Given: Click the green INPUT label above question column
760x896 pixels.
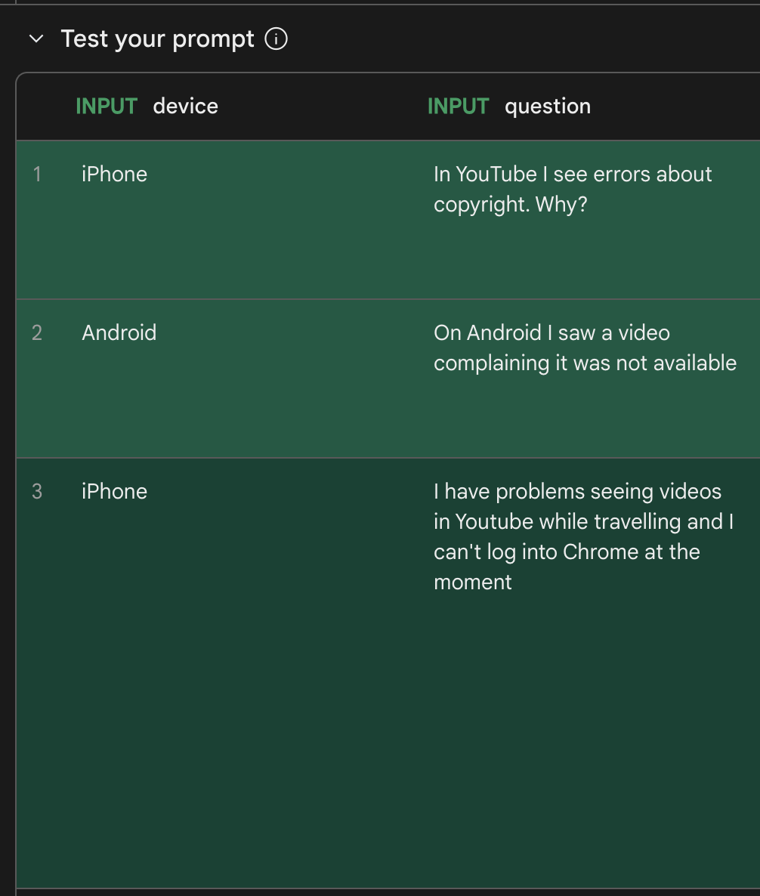Looking at the screenshot, I should (458, 107).
